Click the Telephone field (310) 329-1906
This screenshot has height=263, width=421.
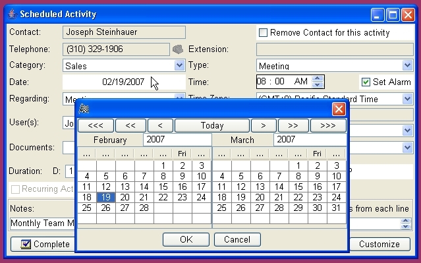pyautogui.click(x=116, y=49)
